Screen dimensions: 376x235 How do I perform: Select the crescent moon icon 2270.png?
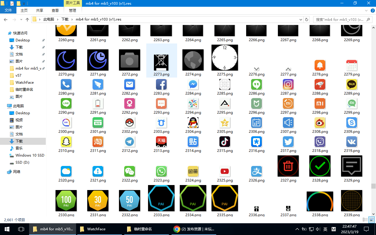pyautogui.click(x=66, y=60)
